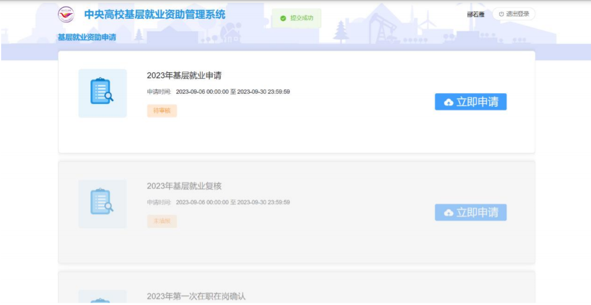Click the 提交成功 success notification

[296, 18]
